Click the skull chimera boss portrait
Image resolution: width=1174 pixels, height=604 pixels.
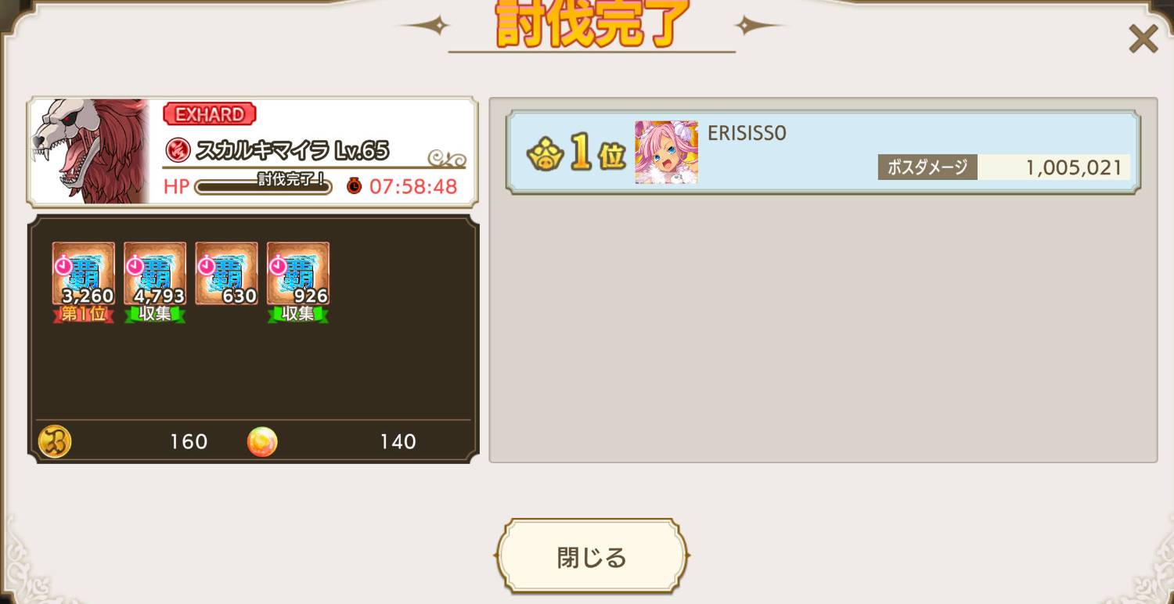point(89,151)
